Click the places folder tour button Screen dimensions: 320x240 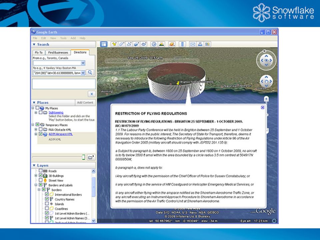click(91, 157)
